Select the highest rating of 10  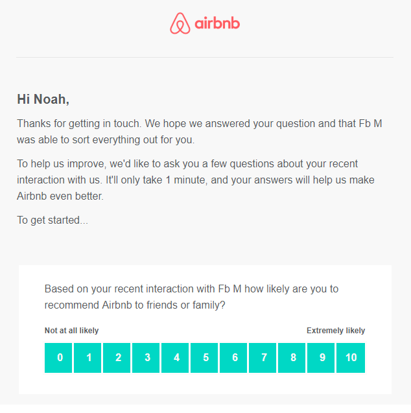click(351, 358)
